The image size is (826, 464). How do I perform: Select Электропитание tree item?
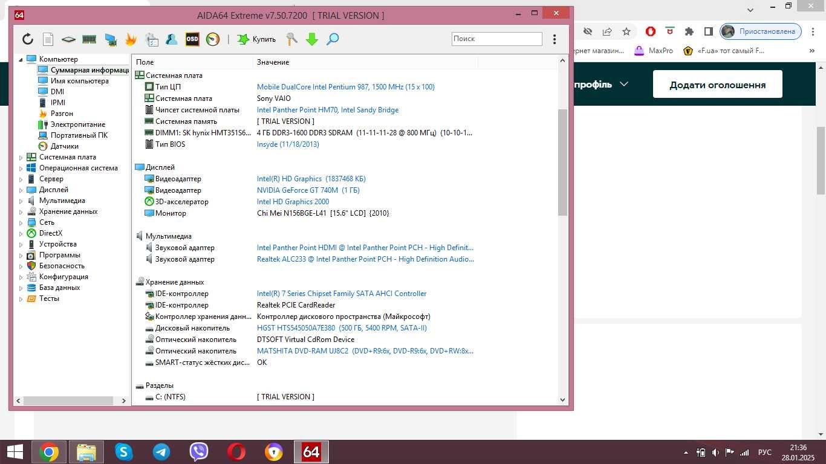[x=78, y=124]
